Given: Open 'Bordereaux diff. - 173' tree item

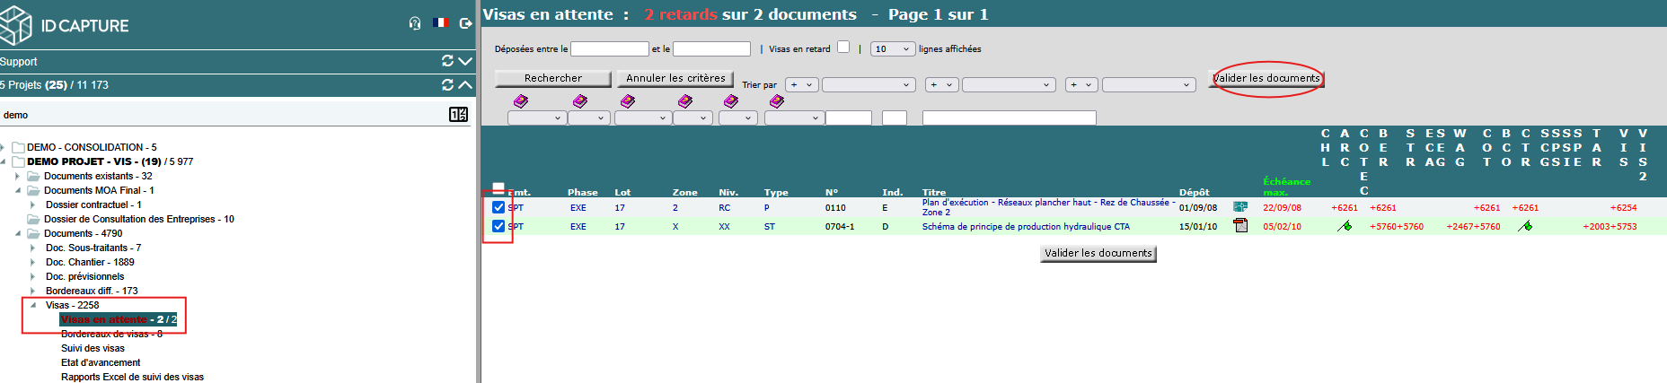Looking at the screenshot, I should coord(92,291).
